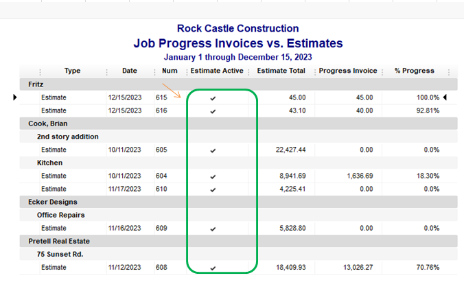Click the % Progress column header
Viewport: 464px width, 291px height.
tap(415, 71)
